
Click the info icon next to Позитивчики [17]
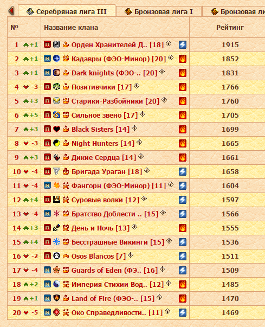137,86
